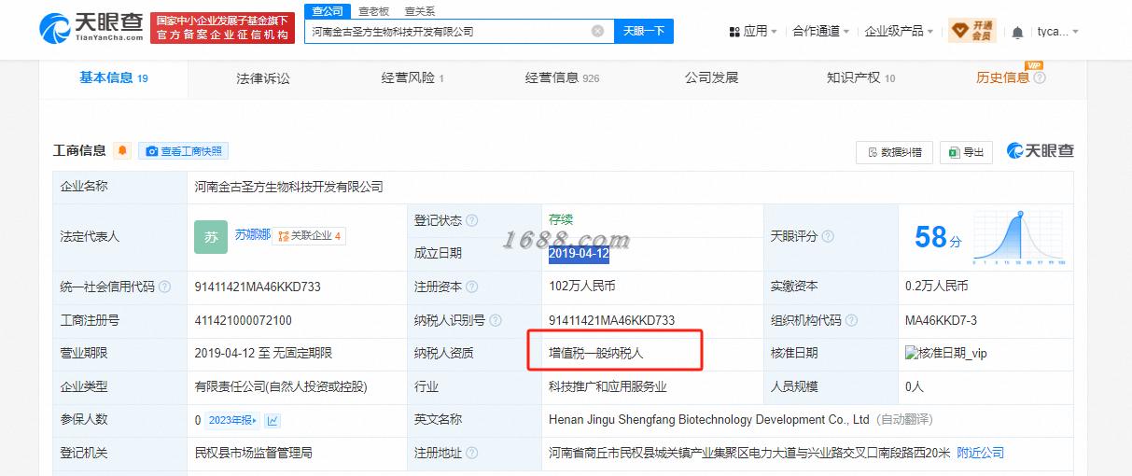Switch to the 查关系 search tab
The image size is (1132, 476).
click(x=419, y=11)
